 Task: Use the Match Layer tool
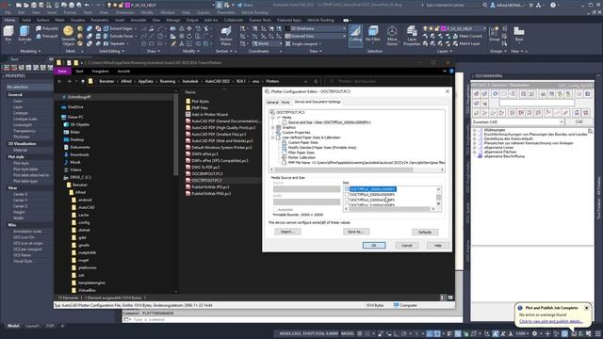466,43
